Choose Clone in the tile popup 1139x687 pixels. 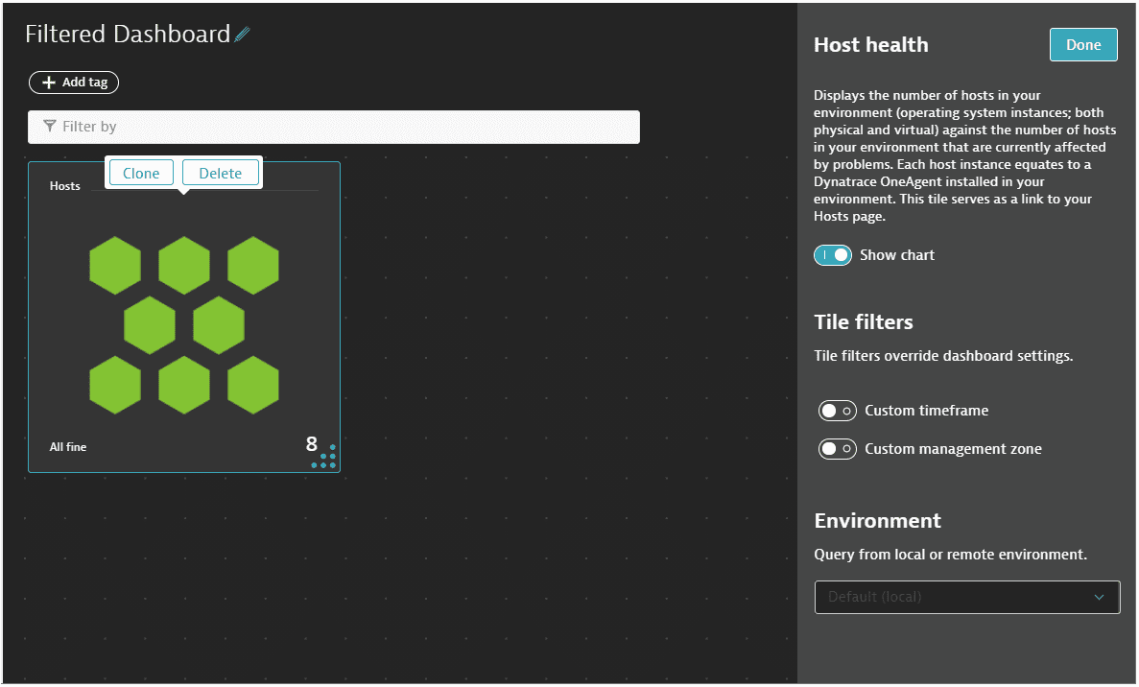[141, 173]
